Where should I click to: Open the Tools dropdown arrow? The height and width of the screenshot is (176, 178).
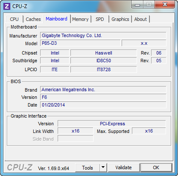103,167
